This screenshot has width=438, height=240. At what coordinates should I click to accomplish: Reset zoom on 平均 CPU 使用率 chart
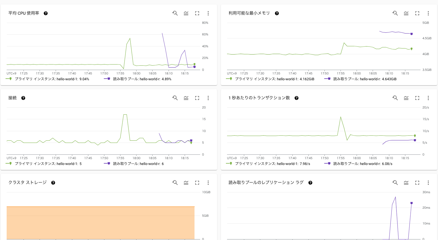pos(175,13)
